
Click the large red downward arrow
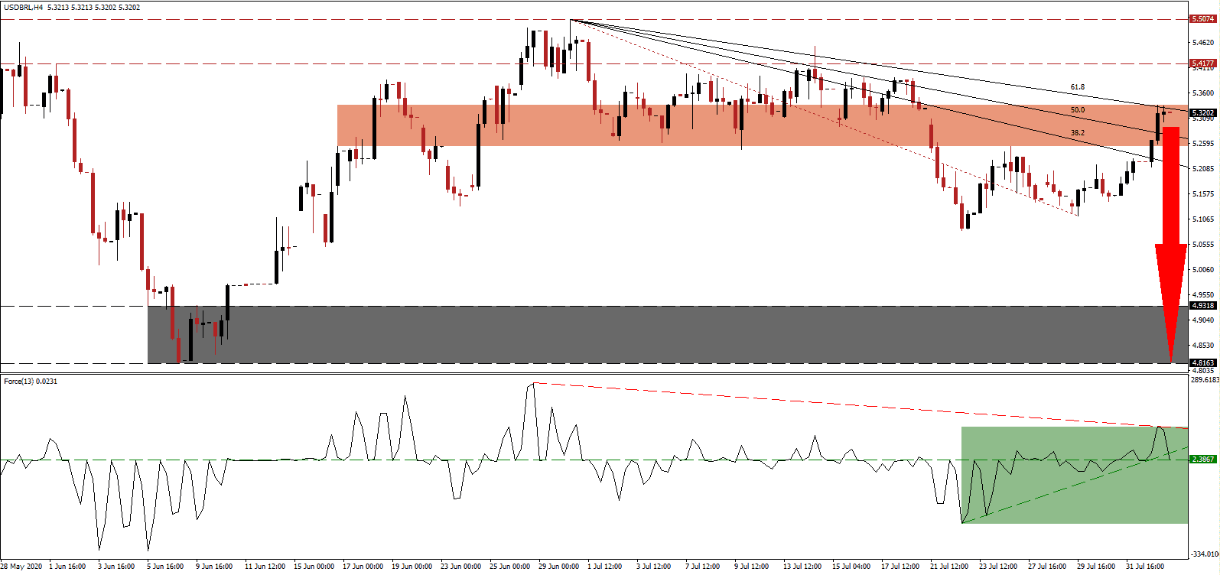pos(1170,252)
